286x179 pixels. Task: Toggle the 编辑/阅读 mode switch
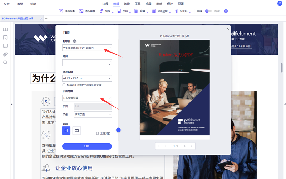click(x=208, y=11)
